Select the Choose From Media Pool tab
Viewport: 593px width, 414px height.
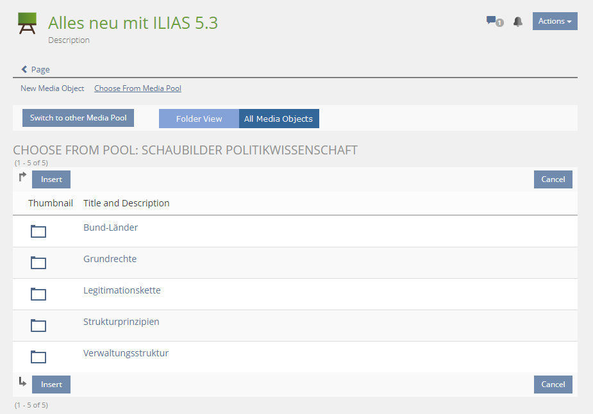click(137, 88)
